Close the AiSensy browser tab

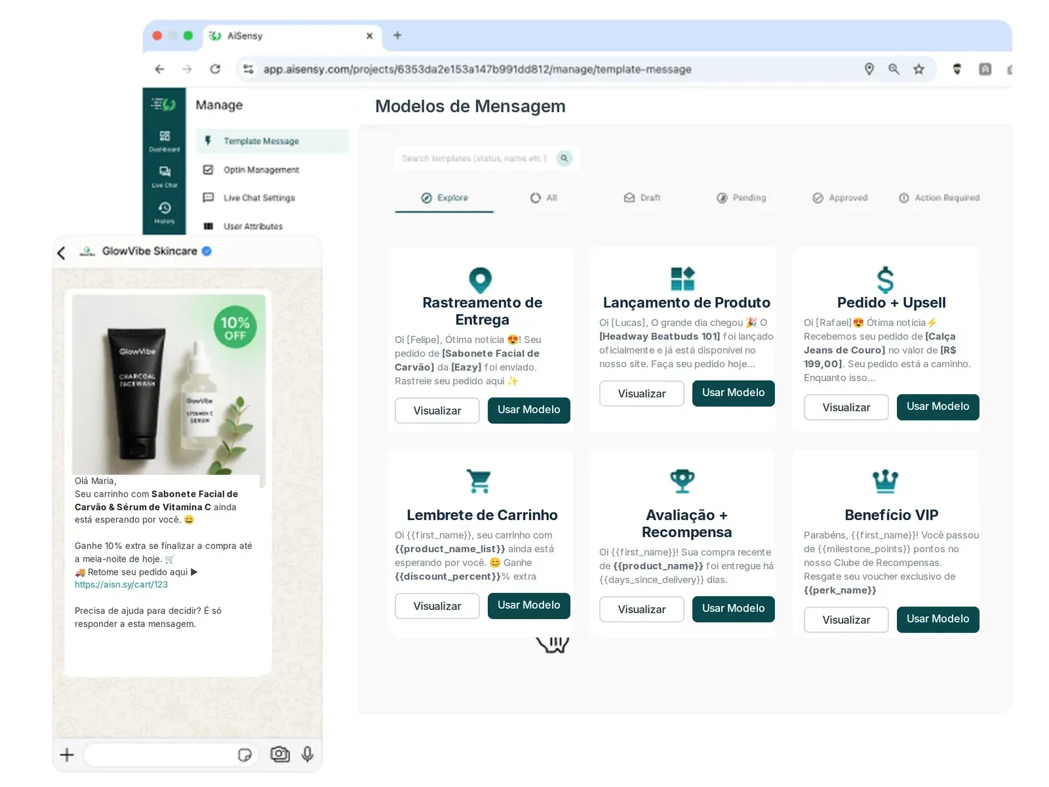point(369,36)
